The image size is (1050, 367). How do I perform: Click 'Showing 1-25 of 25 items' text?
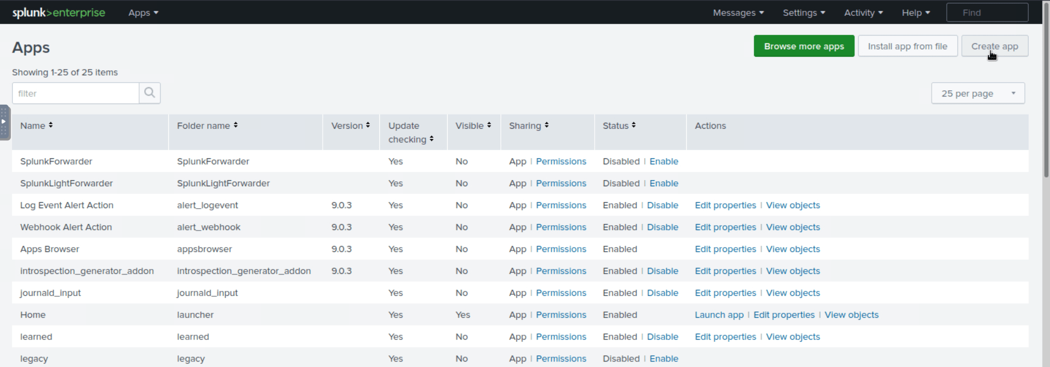(x=65, y=72)
